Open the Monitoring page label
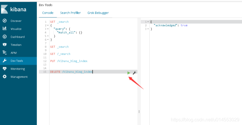This screenshot has width=242, height=125. coord(18,69)
